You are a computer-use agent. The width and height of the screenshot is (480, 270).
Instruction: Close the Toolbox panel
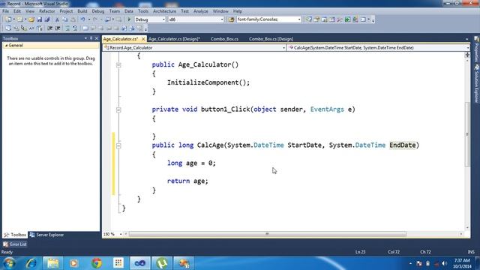pos(97,38)
